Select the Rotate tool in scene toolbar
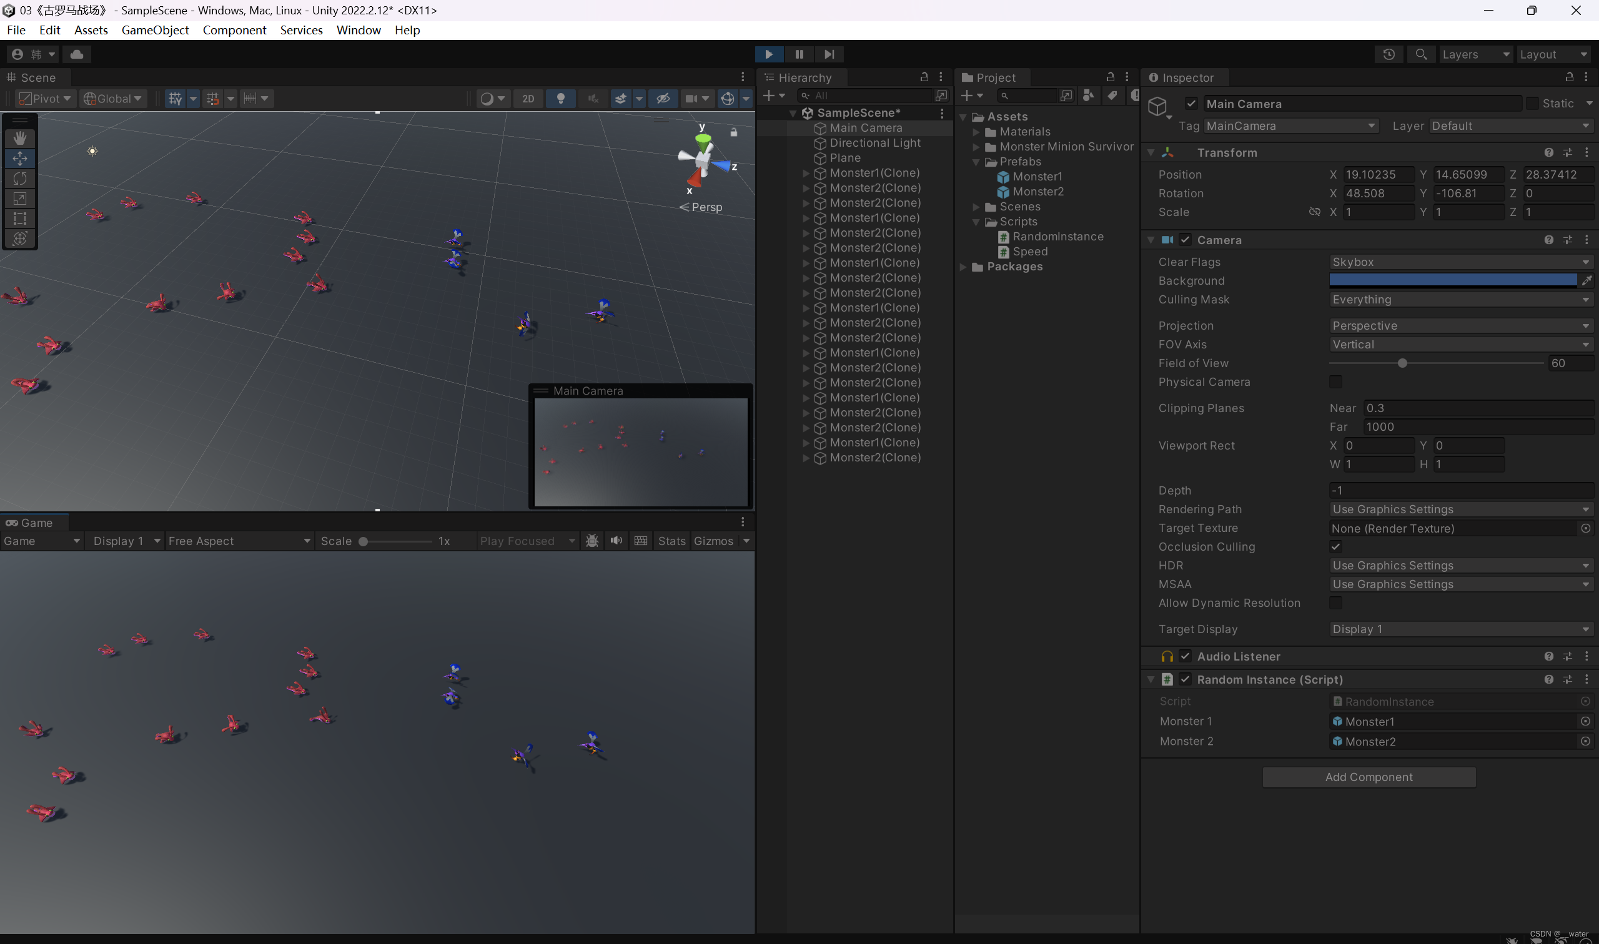The width and height of the screenshot is (1599, 944). tap(19, 177)
